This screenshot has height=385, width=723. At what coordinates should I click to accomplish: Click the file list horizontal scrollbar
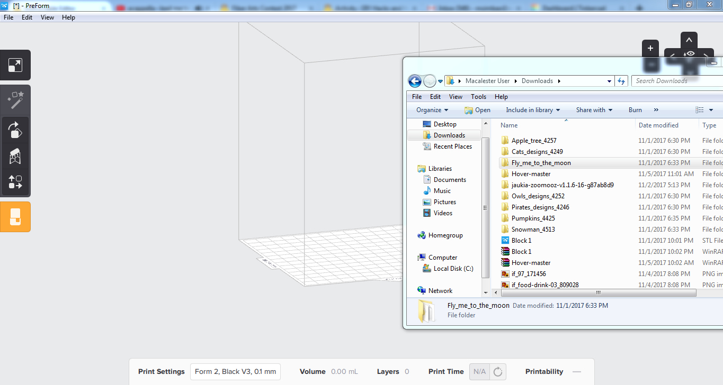coord(599,292)
